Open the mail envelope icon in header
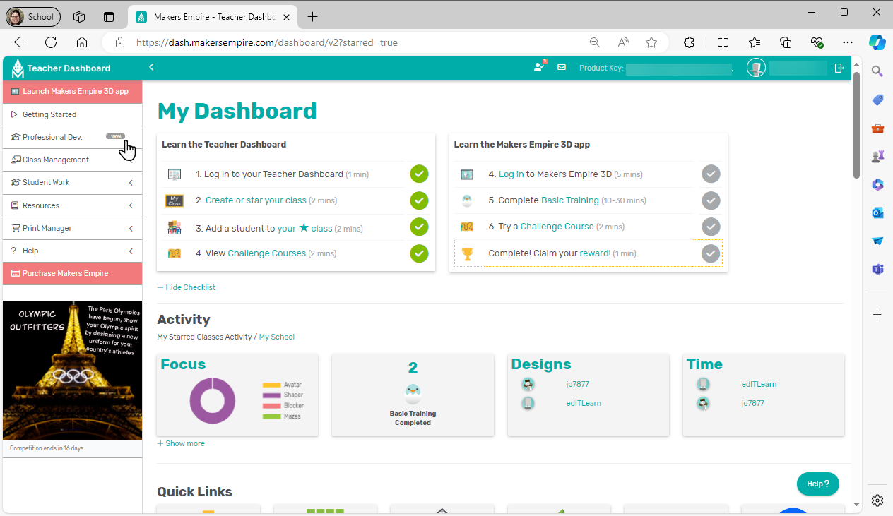Image resolution: width=893 pixels, height=516 pixels. (562, 68)
